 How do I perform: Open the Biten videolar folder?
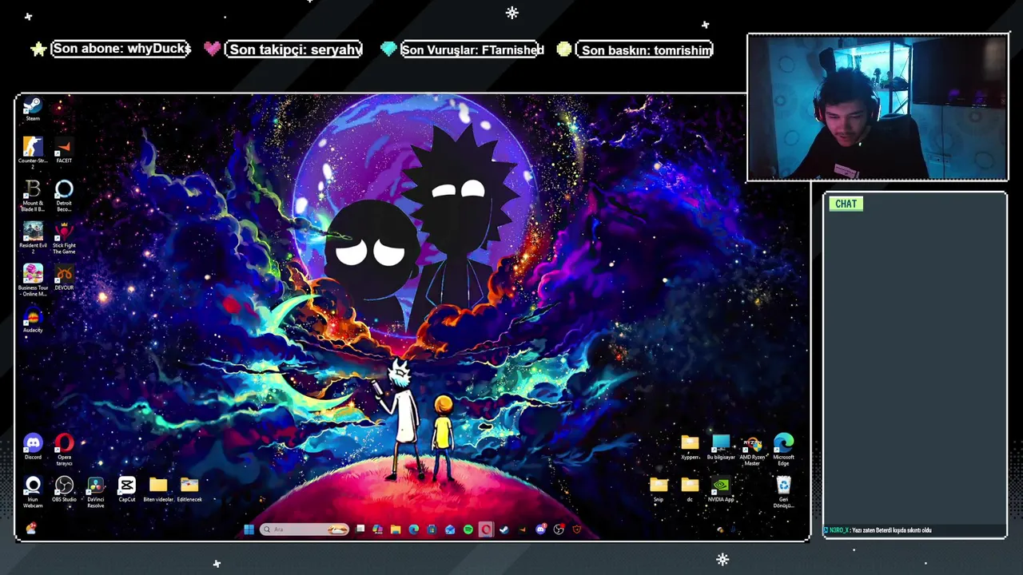tap(158, 489)
